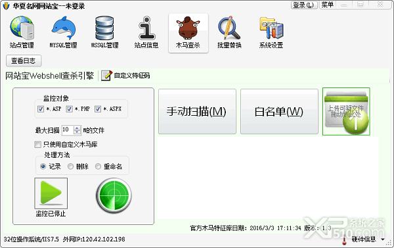
Task: Start monitoring with green play button
Action: pos(51,193)
